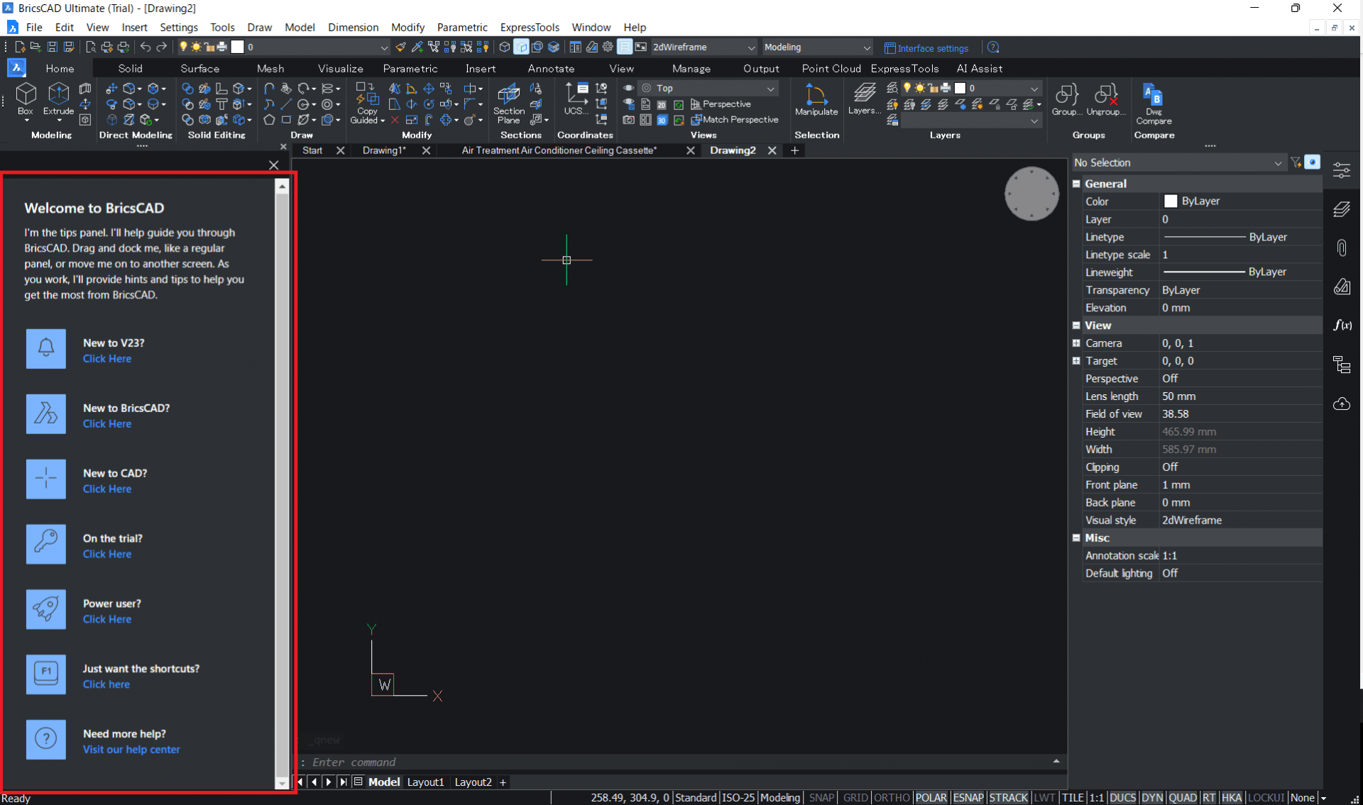
Task: Toggle QUAD in status bar
Action: [1183, 797]
